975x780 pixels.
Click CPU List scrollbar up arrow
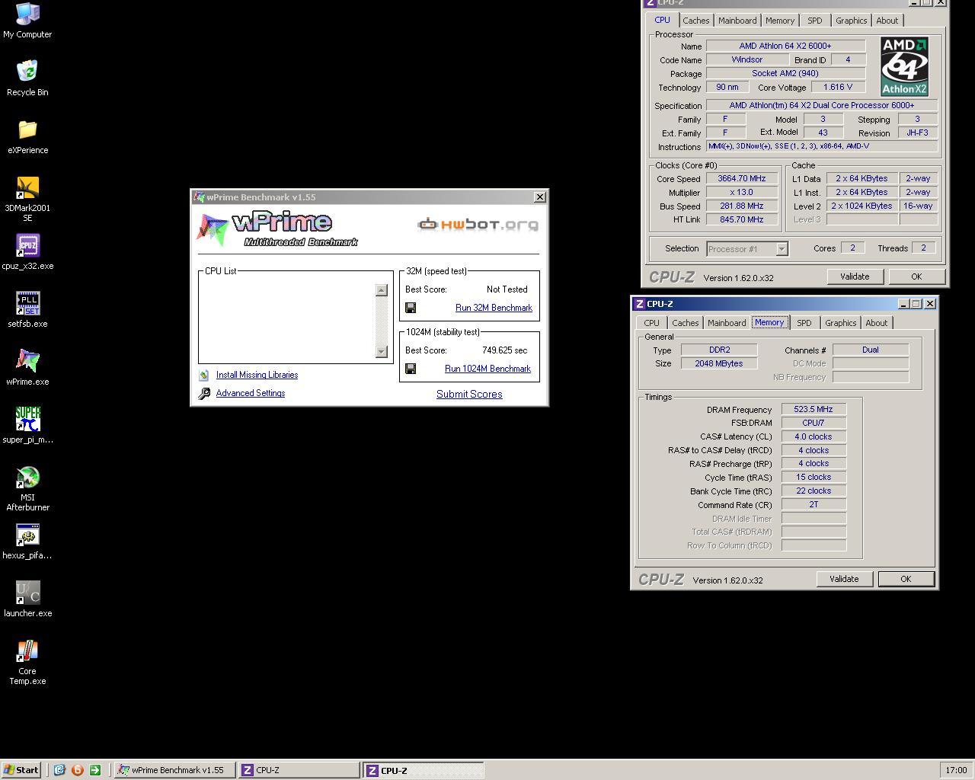[382, 290]
